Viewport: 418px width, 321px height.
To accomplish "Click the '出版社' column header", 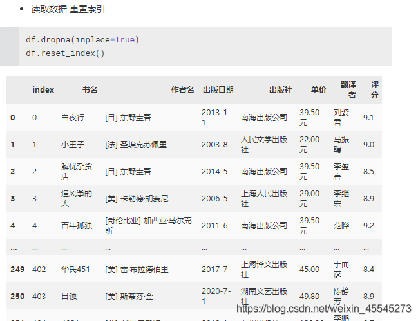I will (x=280, y=89).
